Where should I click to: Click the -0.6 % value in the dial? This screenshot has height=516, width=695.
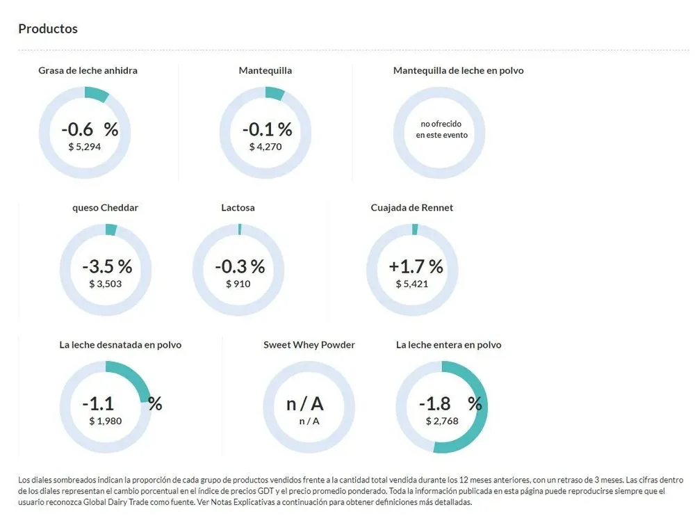(90, 129)
